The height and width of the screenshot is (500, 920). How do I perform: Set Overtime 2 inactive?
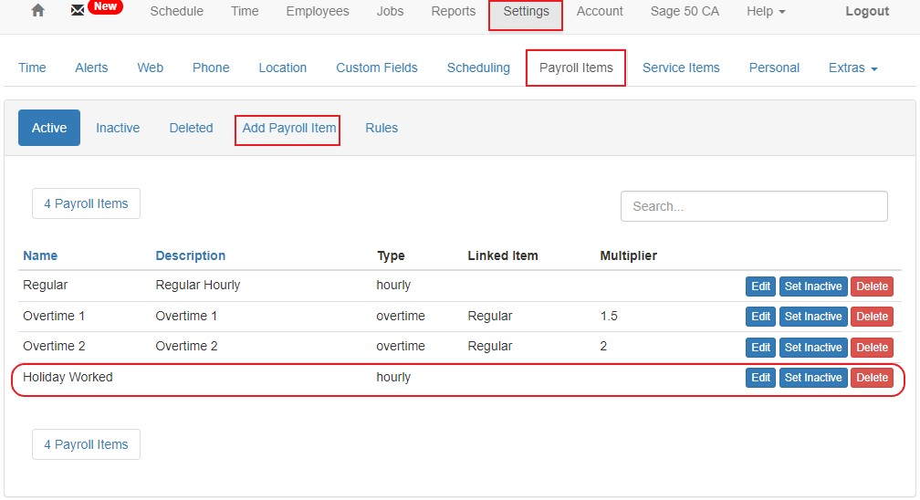(813, 347)
